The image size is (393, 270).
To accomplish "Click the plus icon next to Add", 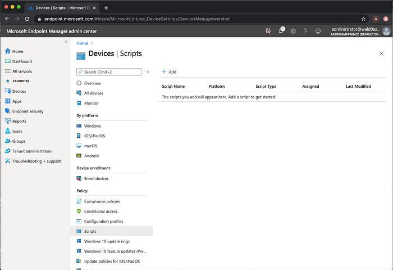I will pos(164,72).
